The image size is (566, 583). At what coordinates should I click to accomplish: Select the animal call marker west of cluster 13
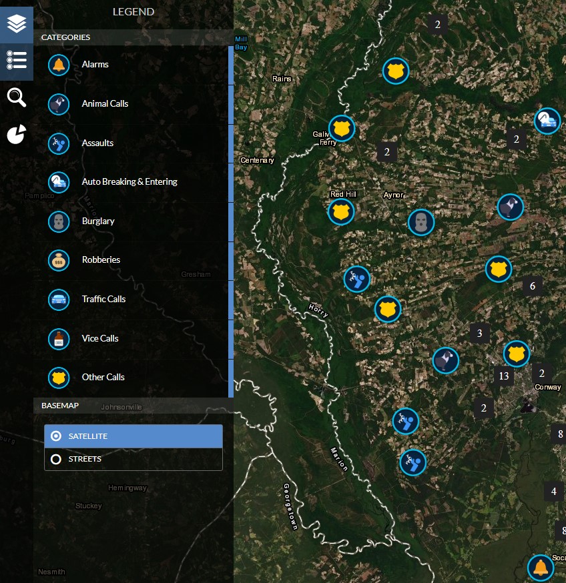point(445,360)
